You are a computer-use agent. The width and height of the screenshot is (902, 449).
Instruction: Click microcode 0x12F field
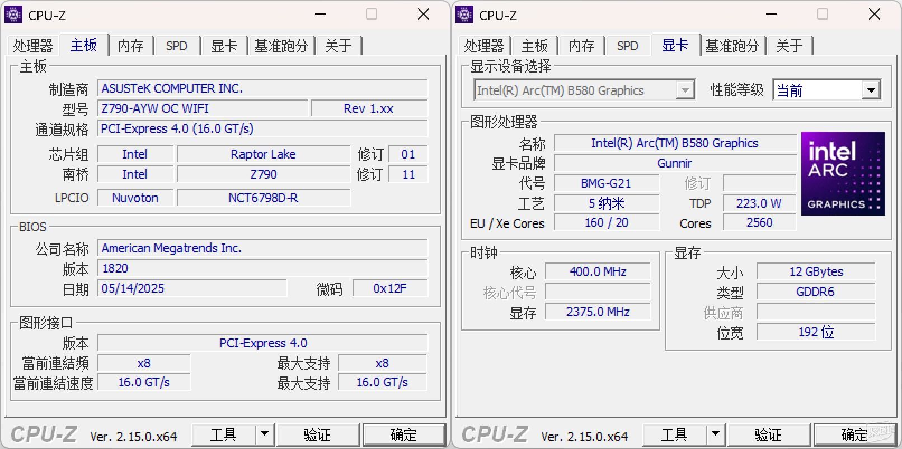click(x=390, y=288)
